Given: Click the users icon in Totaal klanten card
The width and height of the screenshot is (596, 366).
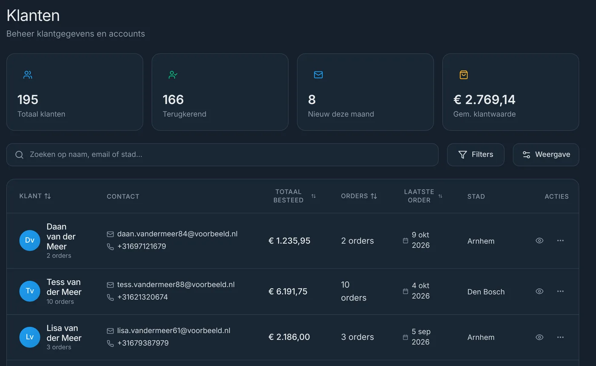Looking at the screenshot, I should [28, 75].
